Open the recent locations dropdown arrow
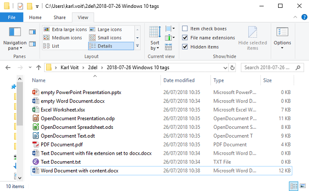This screenshot has height=191, width=309. [x=30, y=68]
